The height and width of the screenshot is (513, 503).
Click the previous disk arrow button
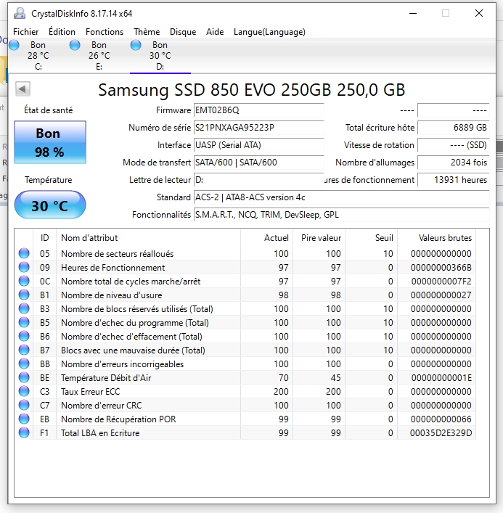pyautogui.click(x=23, y=89)
